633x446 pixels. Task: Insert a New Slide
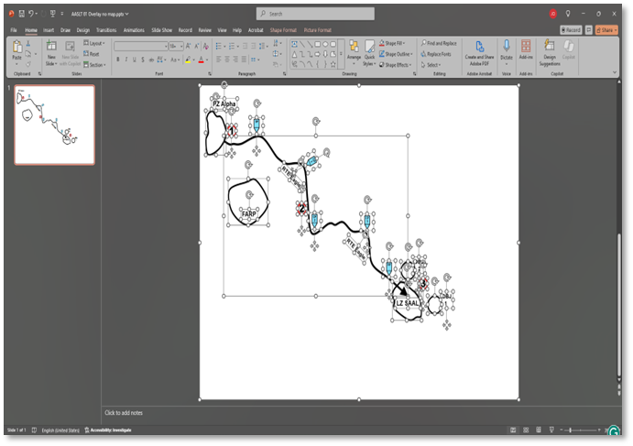click(x=51, y=48)
